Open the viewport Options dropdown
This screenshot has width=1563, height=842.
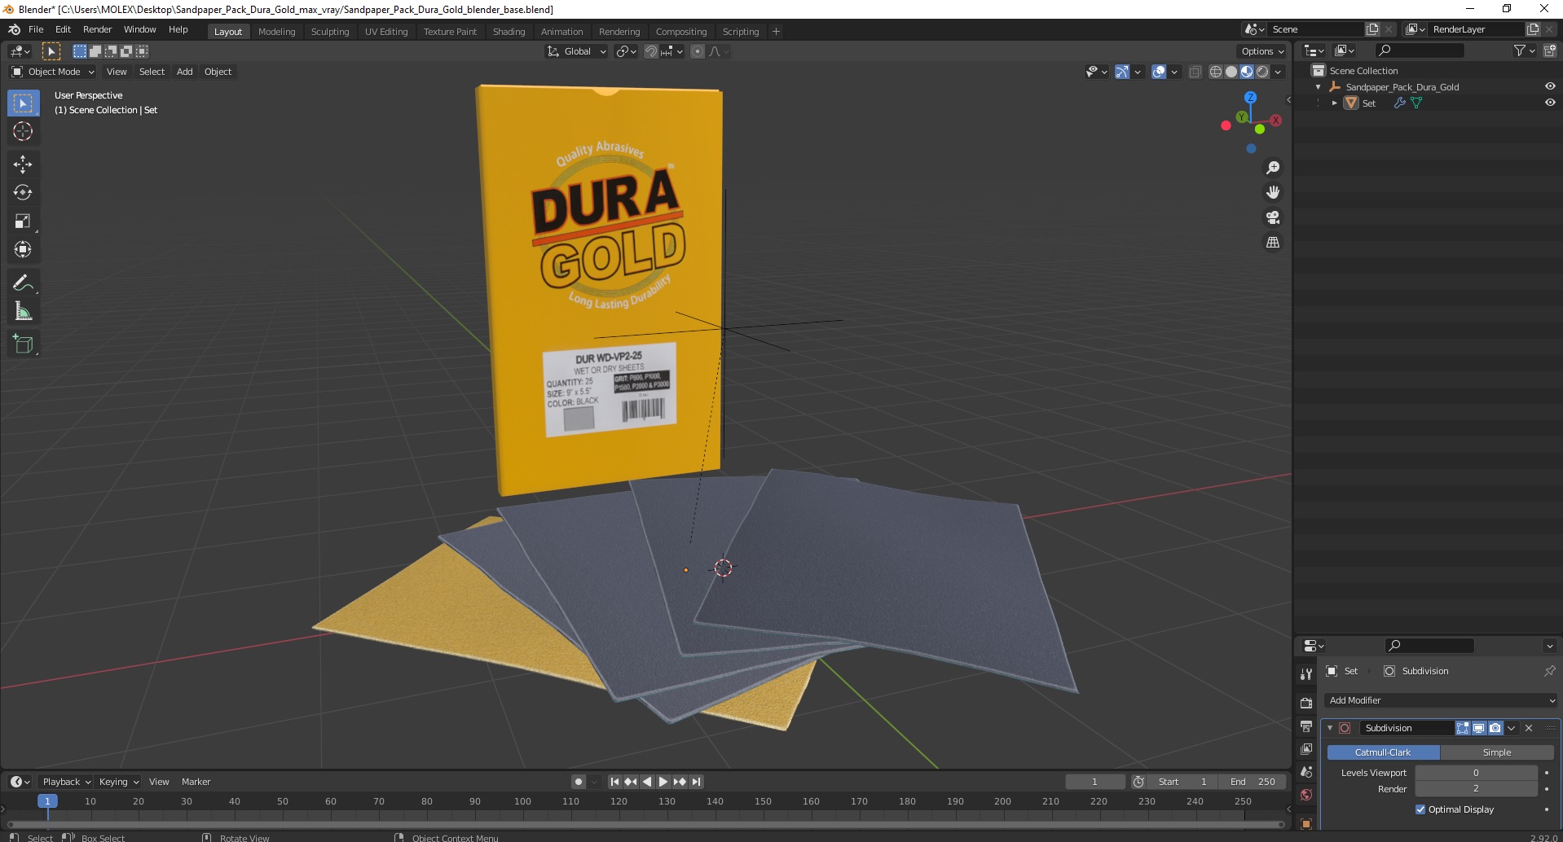point(1262,51)
